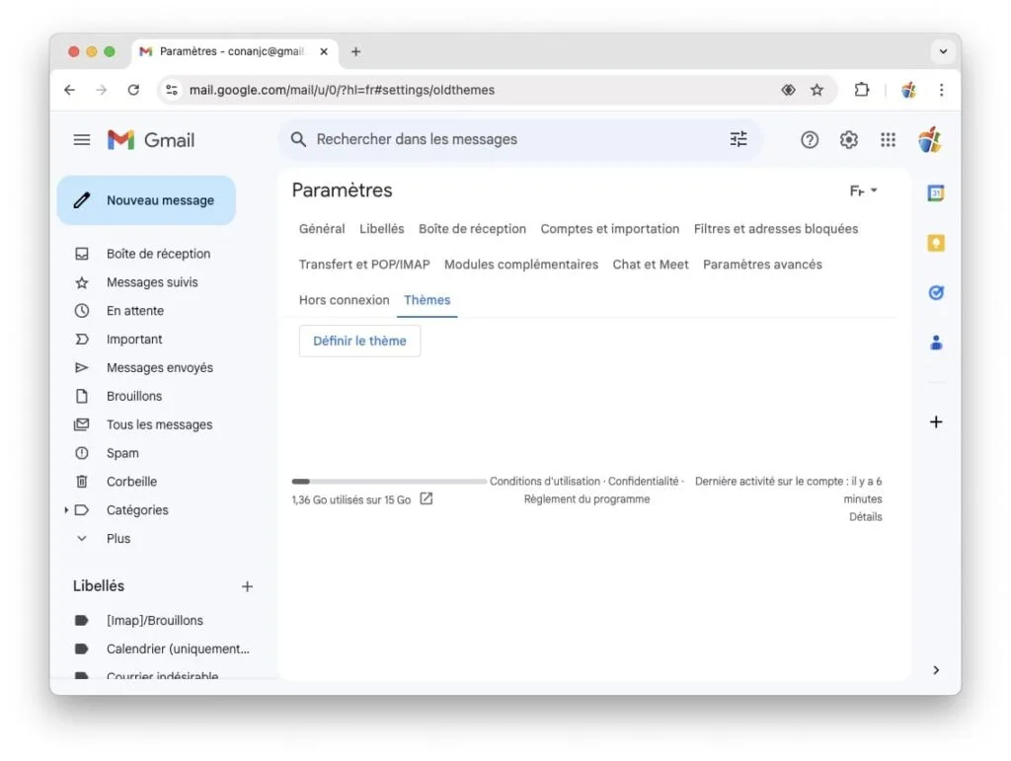
Task: Open Spam folder
Action: click(122, 453)
